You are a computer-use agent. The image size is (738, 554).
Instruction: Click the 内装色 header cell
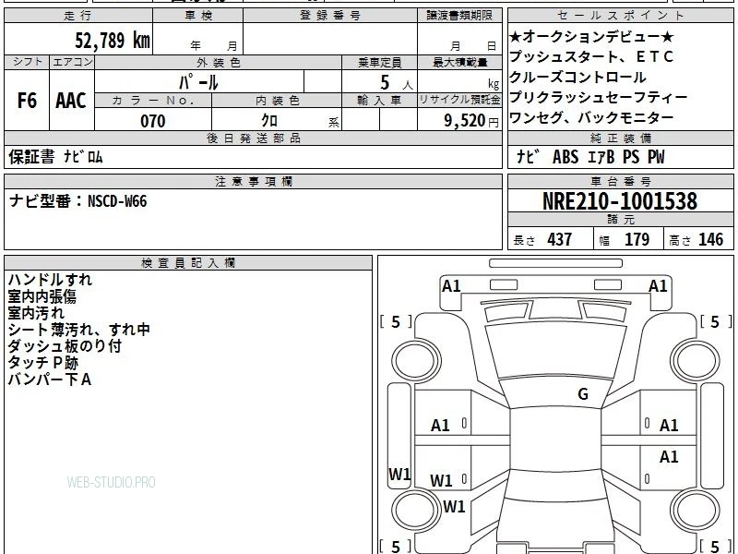[277, 101]
